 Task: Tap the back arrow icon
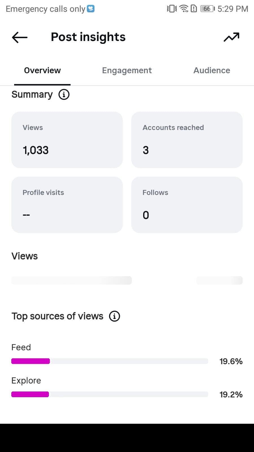pyautogui.click(x=19, y=37)
